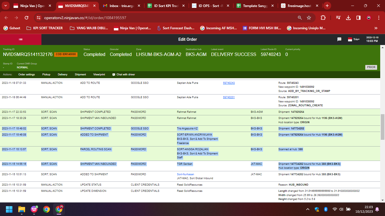This screenshot has height=216, width=385.
Task: Show more bookmarks with the chevron
Action: pyautogui.click(x=376, y=28)
